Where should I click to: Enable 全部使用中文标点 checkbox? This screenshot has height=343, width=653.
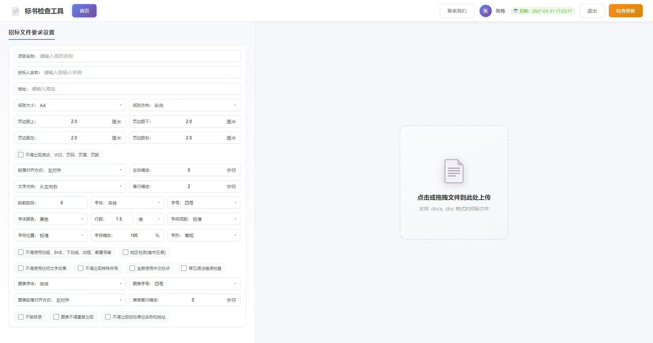(x=132, y=268)
